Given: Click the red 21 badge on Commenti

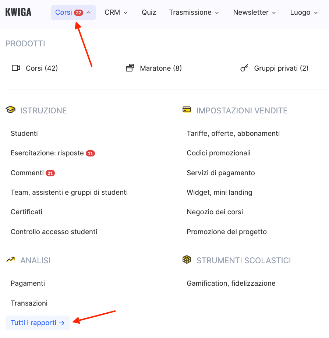Looking at the screenshot, I should [50, 173].
